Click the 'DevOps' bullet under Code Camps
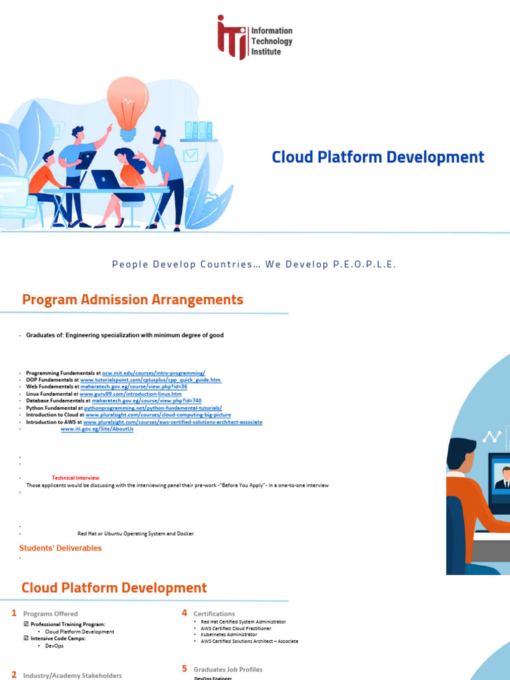 coord(54,645)
